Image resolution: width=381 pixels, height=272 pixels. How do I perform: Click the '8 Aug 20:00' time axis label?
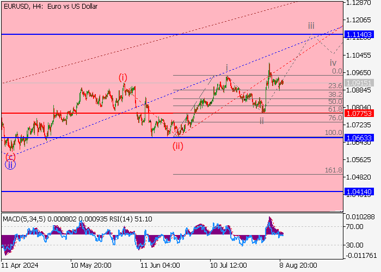pyautogui.click(x=298, y=265)
